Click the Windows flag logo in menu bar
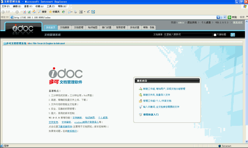Image resolution: width=248 pixels, height=148 pixels. point(245,6)
